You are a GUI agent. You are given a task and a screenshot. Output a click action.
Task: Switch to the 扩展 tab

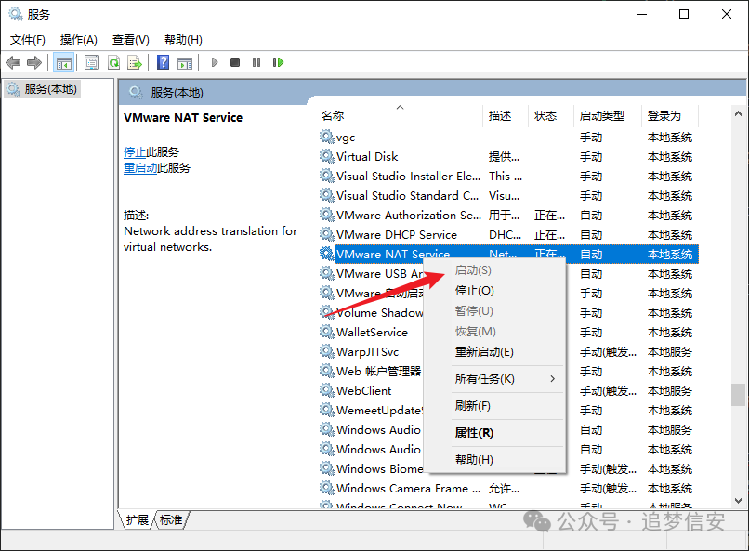[x=138, y=519]
